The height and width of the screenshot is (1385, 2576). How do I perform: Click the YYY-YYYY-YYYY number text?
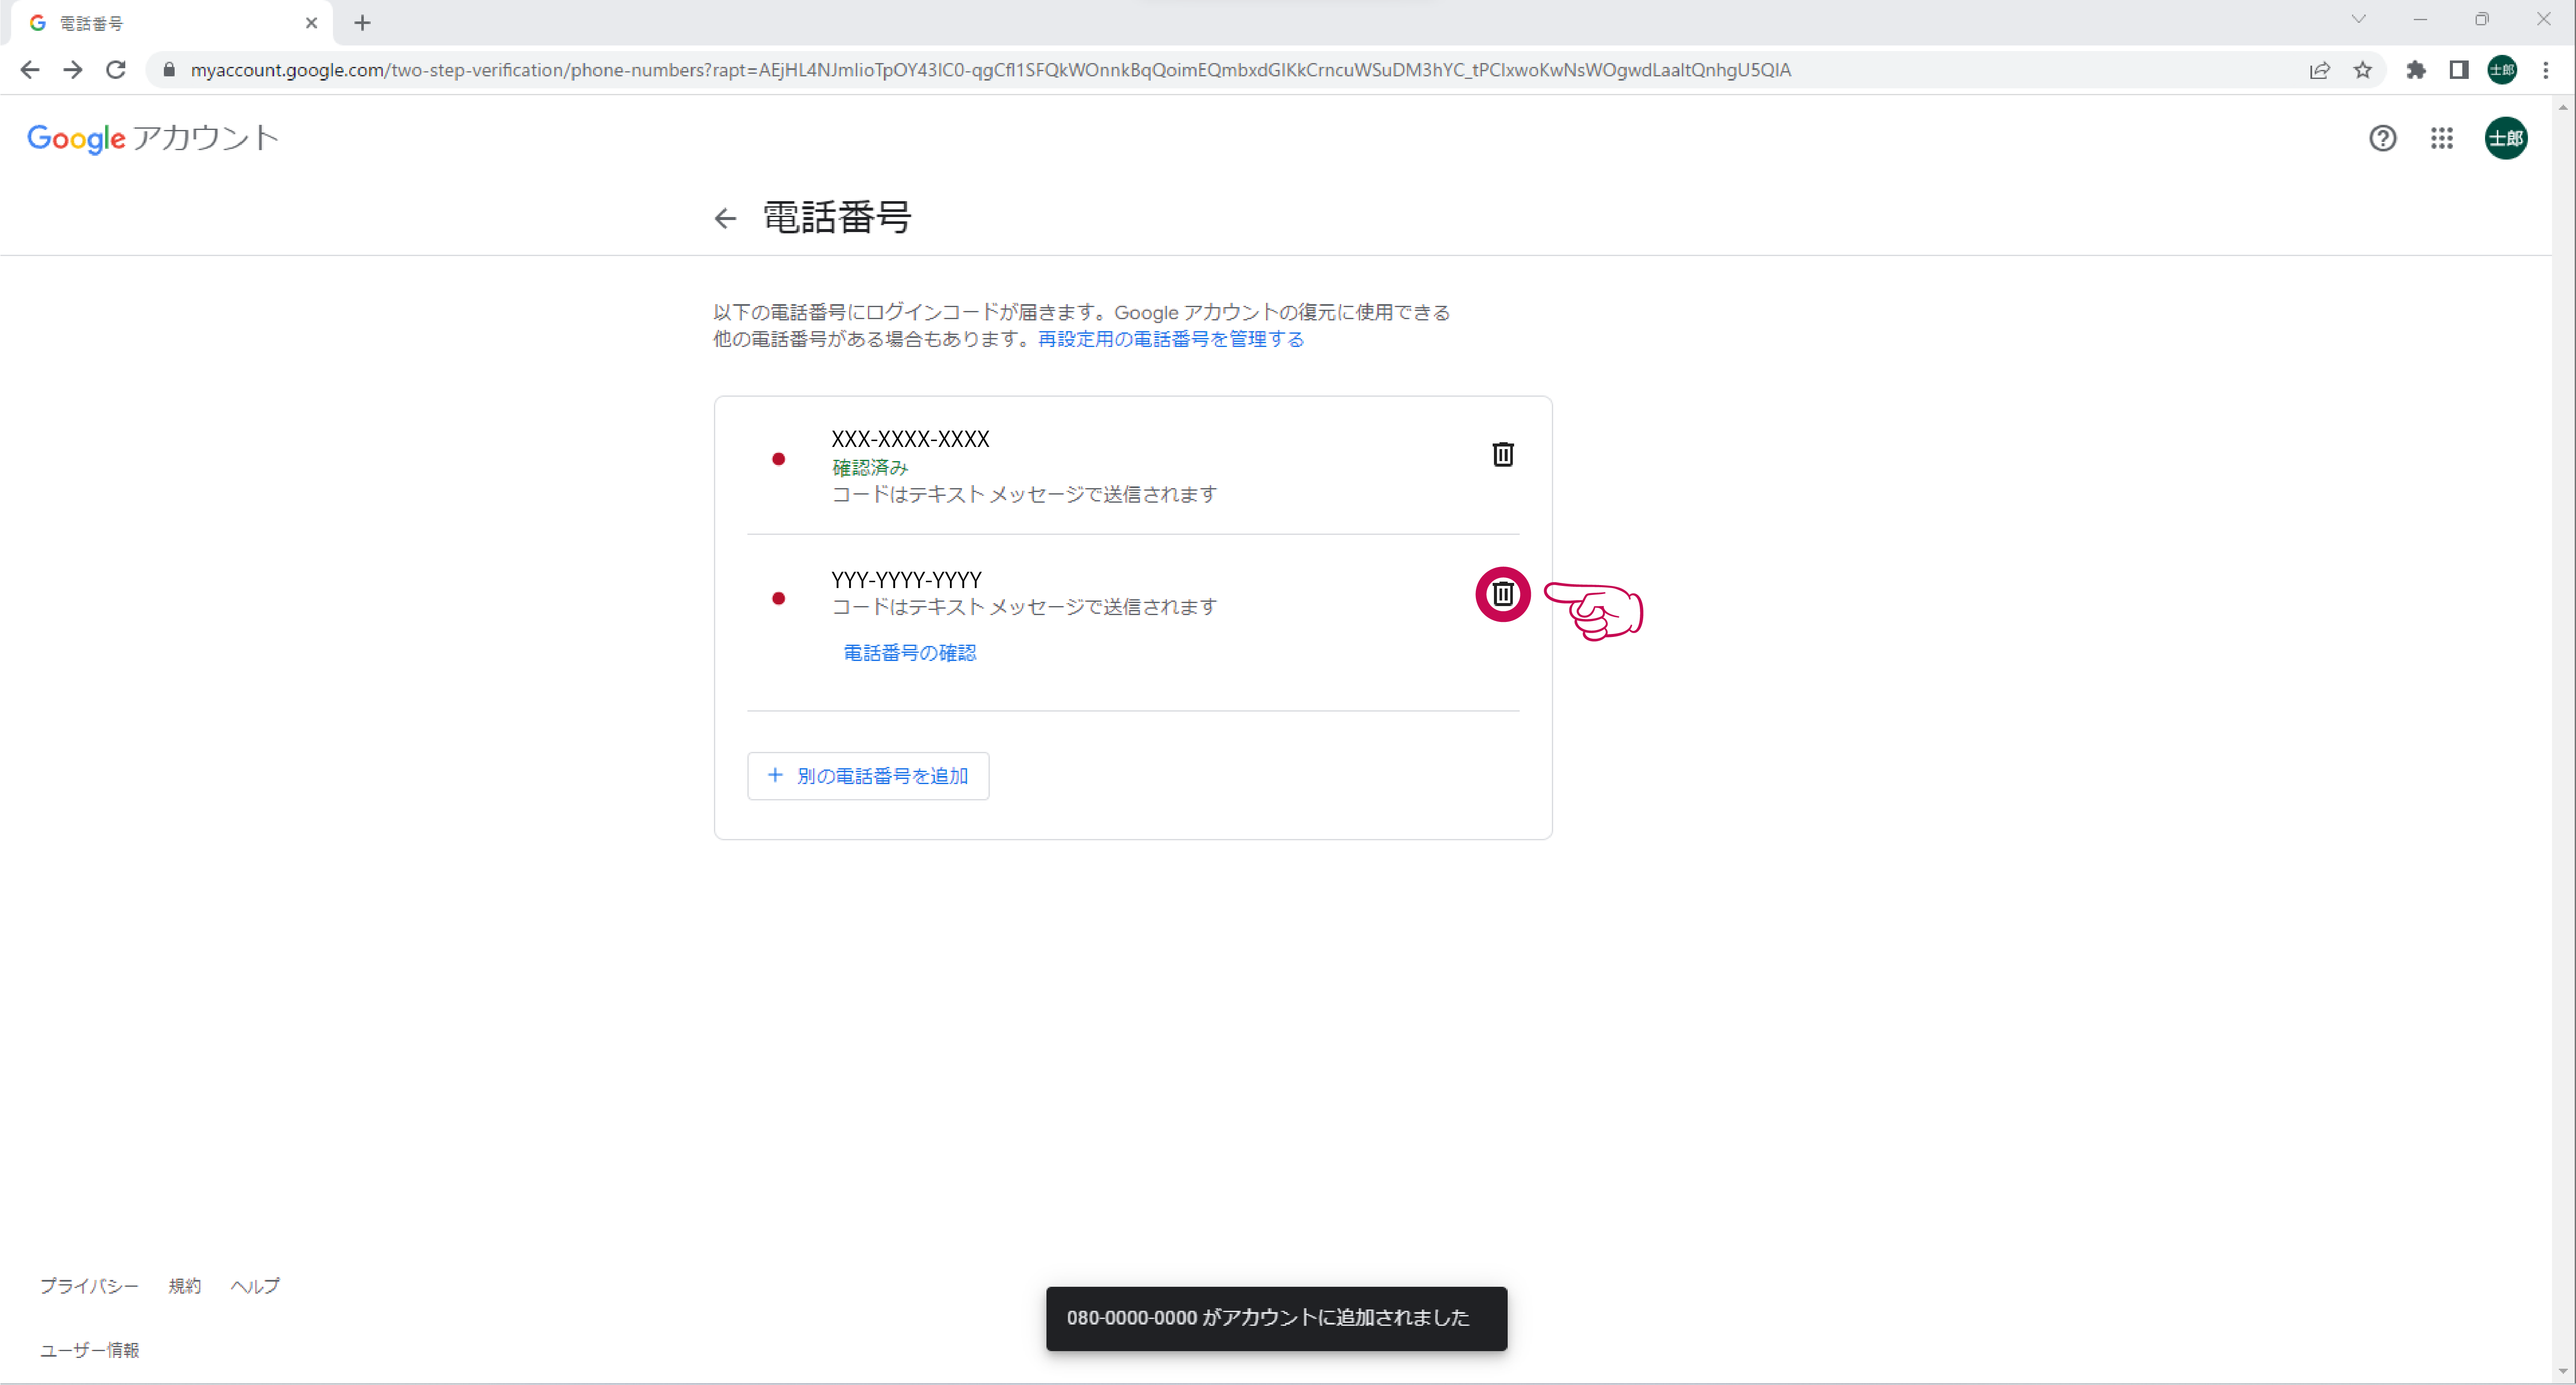(x=906, y=580)
